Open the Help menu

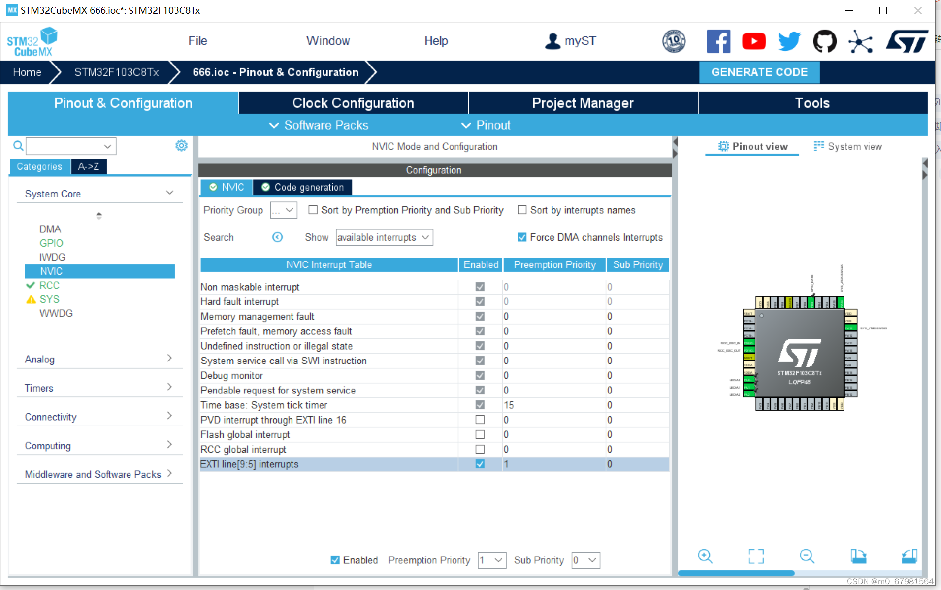tap(436, 41)
